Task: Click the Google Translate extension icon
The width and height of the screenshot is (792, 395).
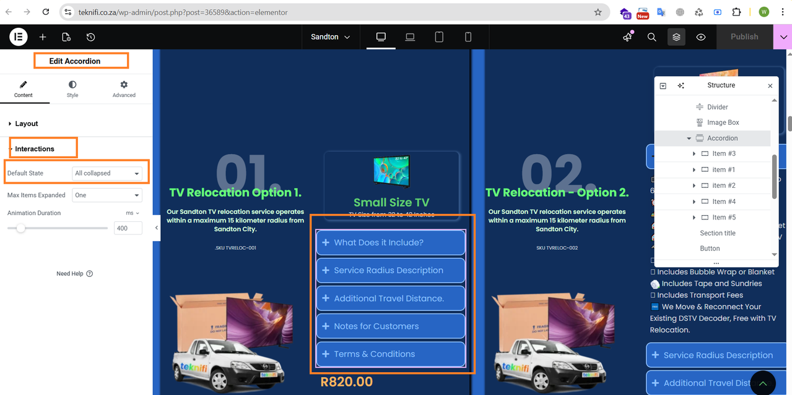Action: [x=661, y=12]
